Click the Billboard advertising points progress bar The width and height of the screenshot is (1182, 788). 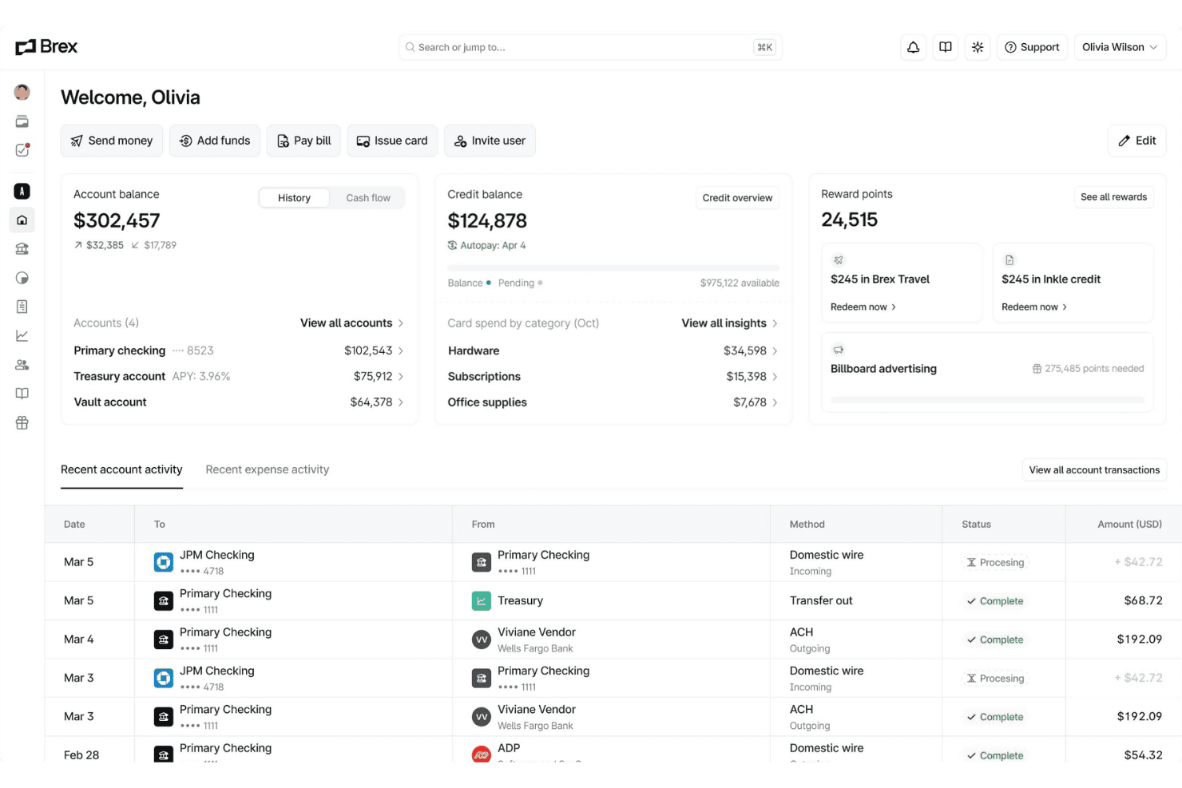[987, 400]
